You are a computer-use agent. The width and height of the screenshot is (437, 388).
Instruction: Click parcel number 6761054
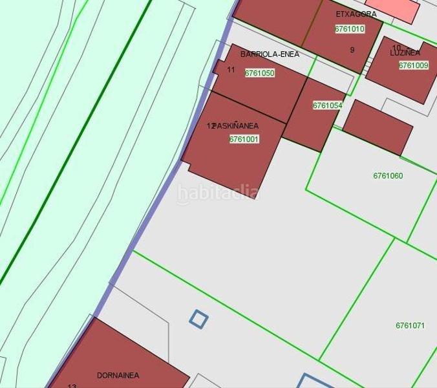(327, 105)
